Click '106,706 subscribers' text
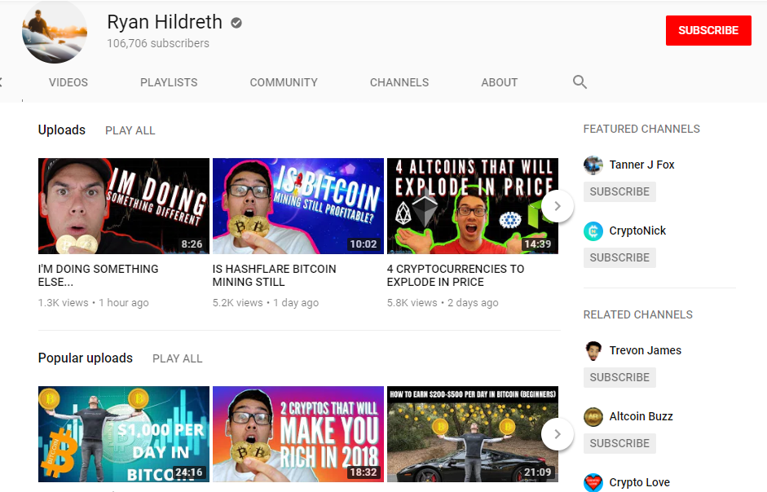The width and height of the screenshot is (767, 492). [158, 43]
